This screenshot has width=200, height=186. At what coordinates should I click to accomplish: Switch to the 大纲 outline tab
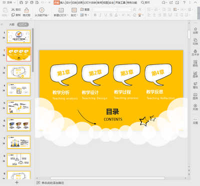[11, 24]
